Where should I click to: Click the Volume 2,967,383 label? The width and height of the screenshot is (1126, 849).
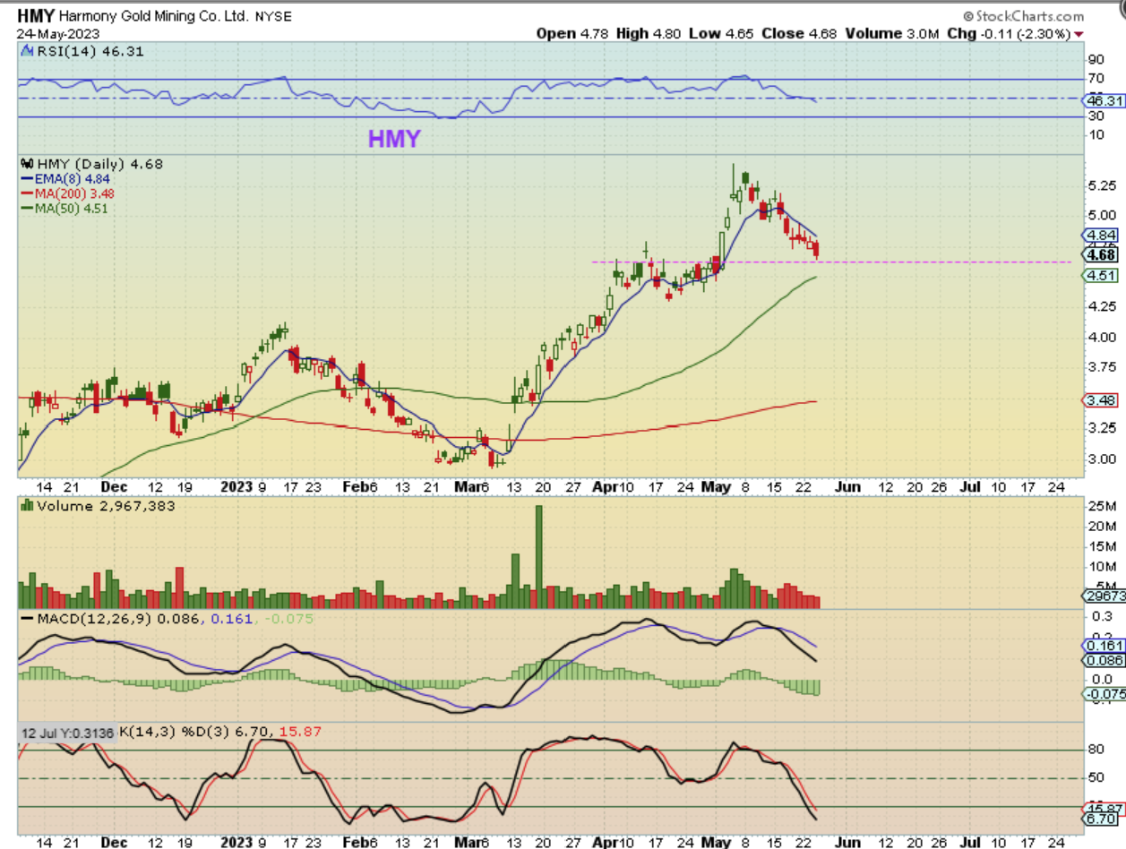pos(105,506)
